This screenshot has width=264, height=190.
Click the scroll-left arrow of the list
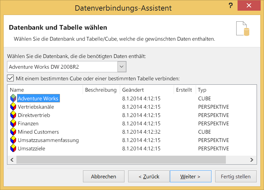click(x=12, y=160)
